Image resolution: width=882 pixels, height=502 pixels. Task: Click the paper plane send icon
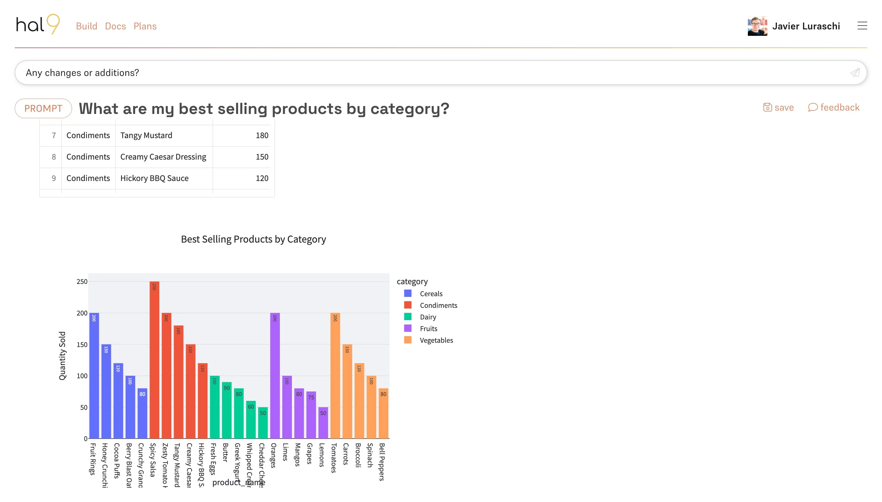point(854,73)
